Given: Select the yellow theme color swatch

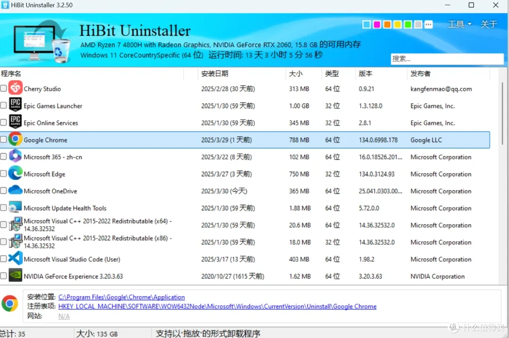Looking at the screenshot, I should tap(398, 25).
